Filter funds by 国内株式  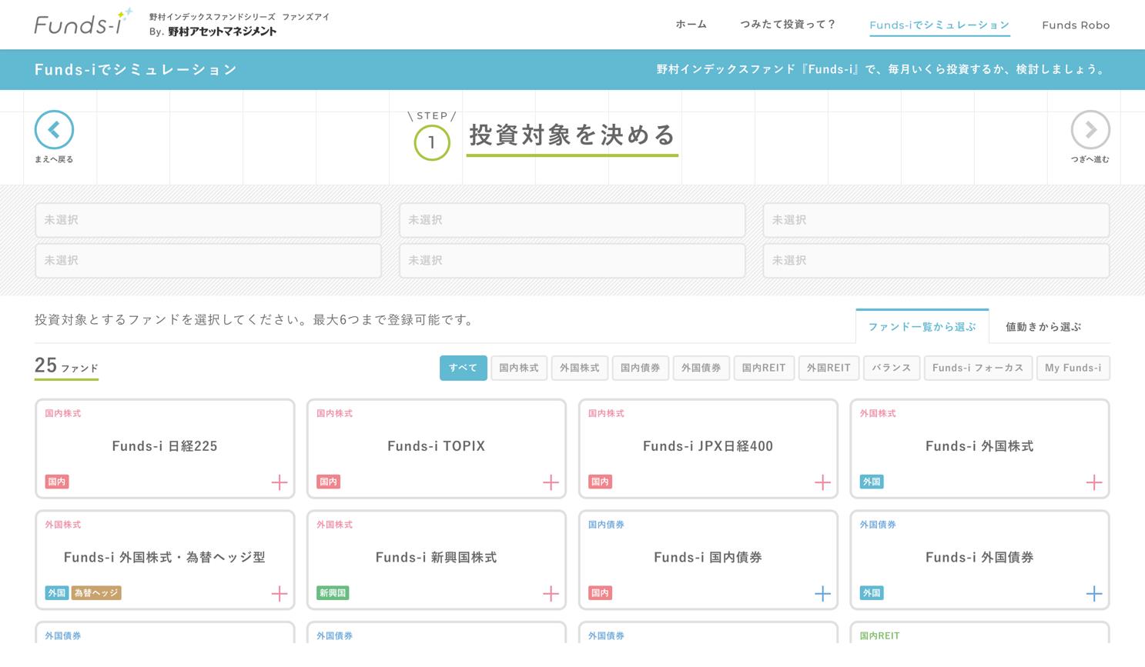click(519, 368)
